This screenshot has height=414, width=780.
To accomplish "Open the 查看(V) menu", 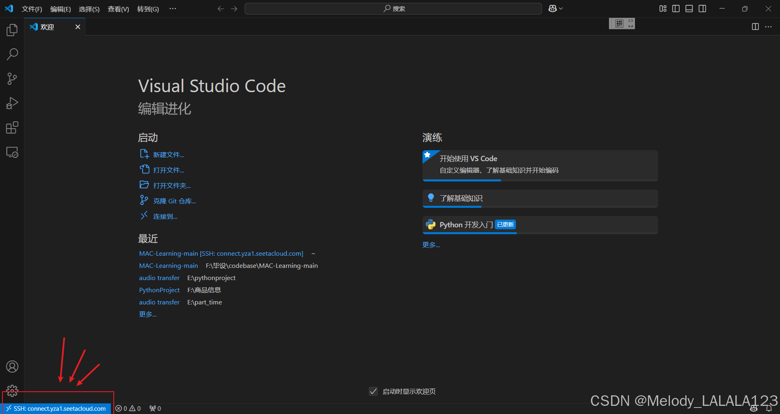I will [x=118, y=9].
